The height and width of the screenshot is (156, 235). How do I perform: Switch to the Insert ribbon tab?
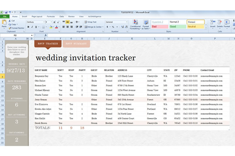click(24, 16)
